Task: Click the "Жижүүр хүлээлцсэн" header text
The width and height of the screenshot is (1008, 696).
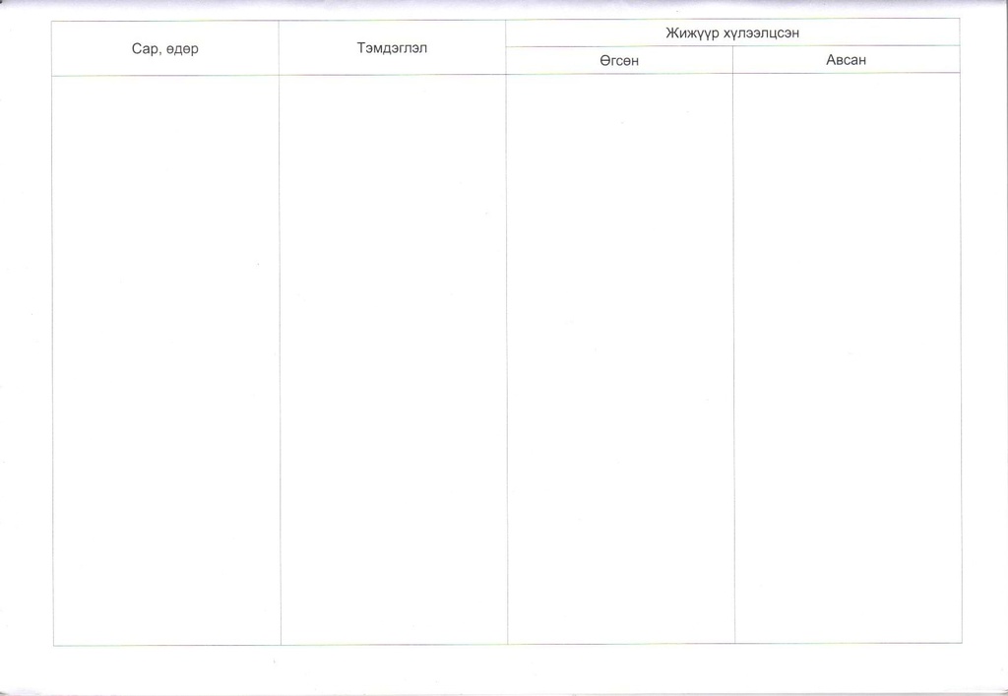Action: tap(732, 33)
